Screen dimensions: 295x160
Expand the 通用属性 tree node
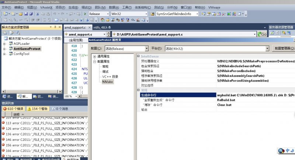coord(95,56)
